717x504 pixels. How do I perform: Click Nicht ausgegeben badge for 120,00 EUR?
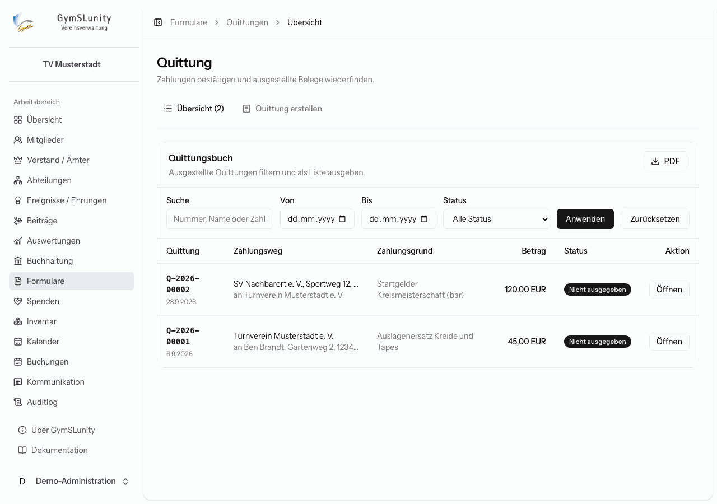598,290
